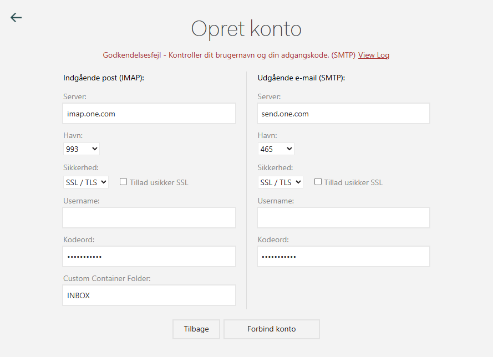
Task: Expand the SMTP port 465 dropdown
Action: [276, 149]
